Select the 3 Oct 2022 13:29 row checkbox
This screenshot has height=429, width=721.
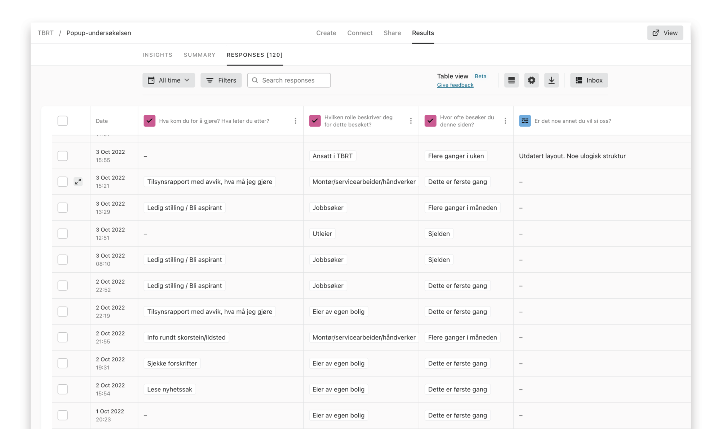click(63, 207)
